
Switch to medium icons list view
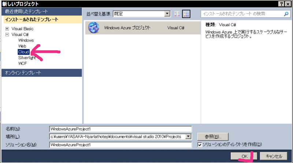point(186,14)
